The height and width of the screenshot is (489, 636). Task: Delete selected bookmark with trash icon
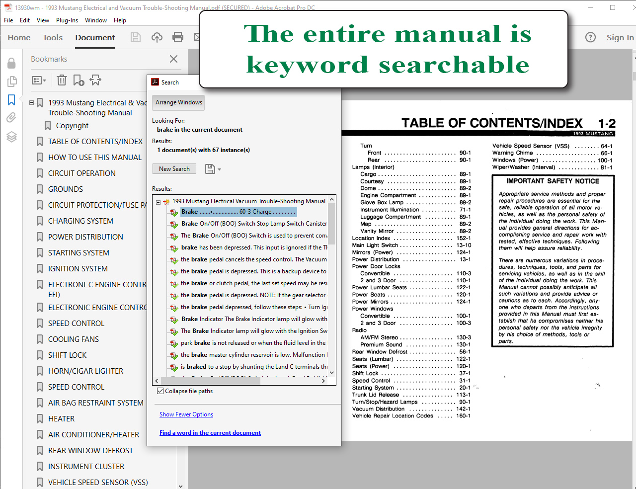(x=62, y=80)
